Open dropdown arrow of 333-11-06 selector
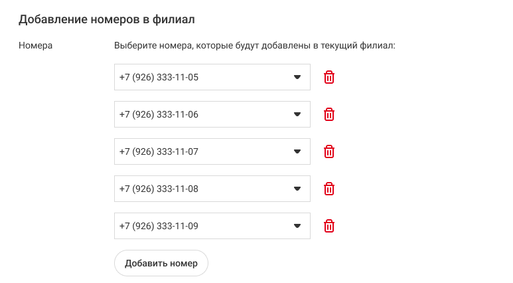The image size is (513, 283). 297,114
